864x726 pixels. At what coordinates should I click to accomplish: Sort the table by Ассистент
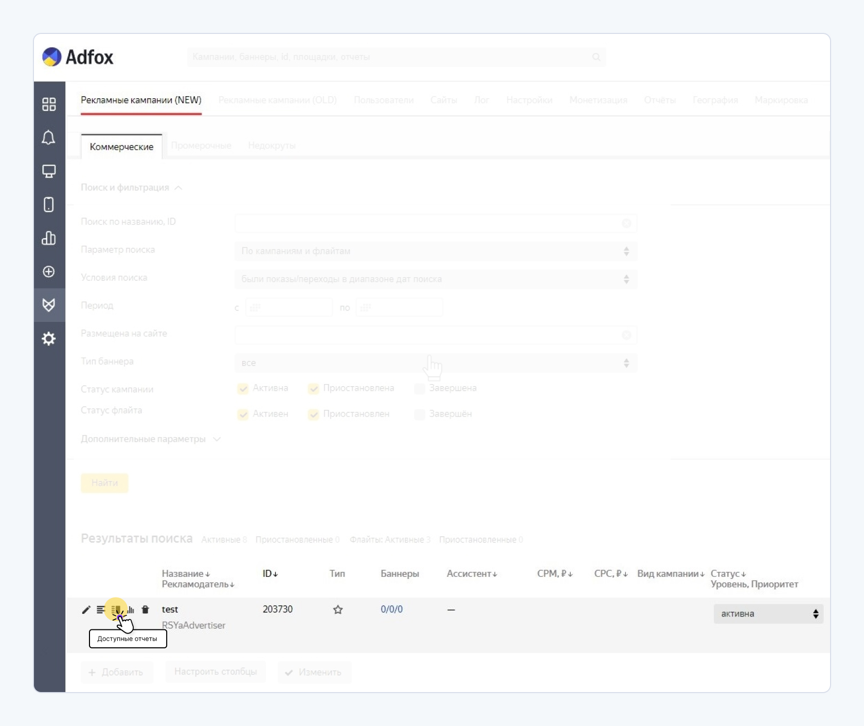click(472, 574)
